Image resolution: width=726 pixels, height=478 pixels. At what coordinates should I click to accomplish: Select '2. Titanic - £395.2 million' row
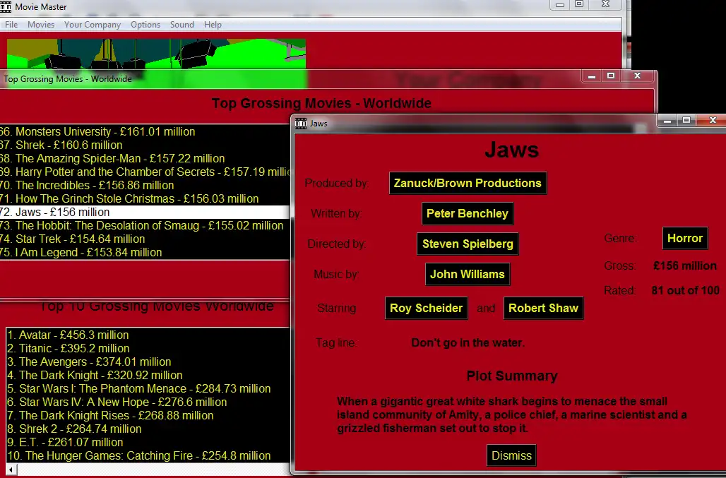pyautogui.click(x=148, y=348)
